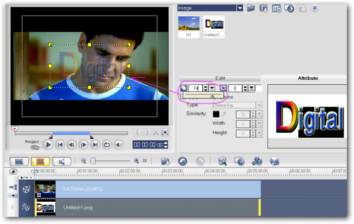The height and width of the screenshot is (224, 354).
Task: Click the Redo button
Action: click(200, 161)
